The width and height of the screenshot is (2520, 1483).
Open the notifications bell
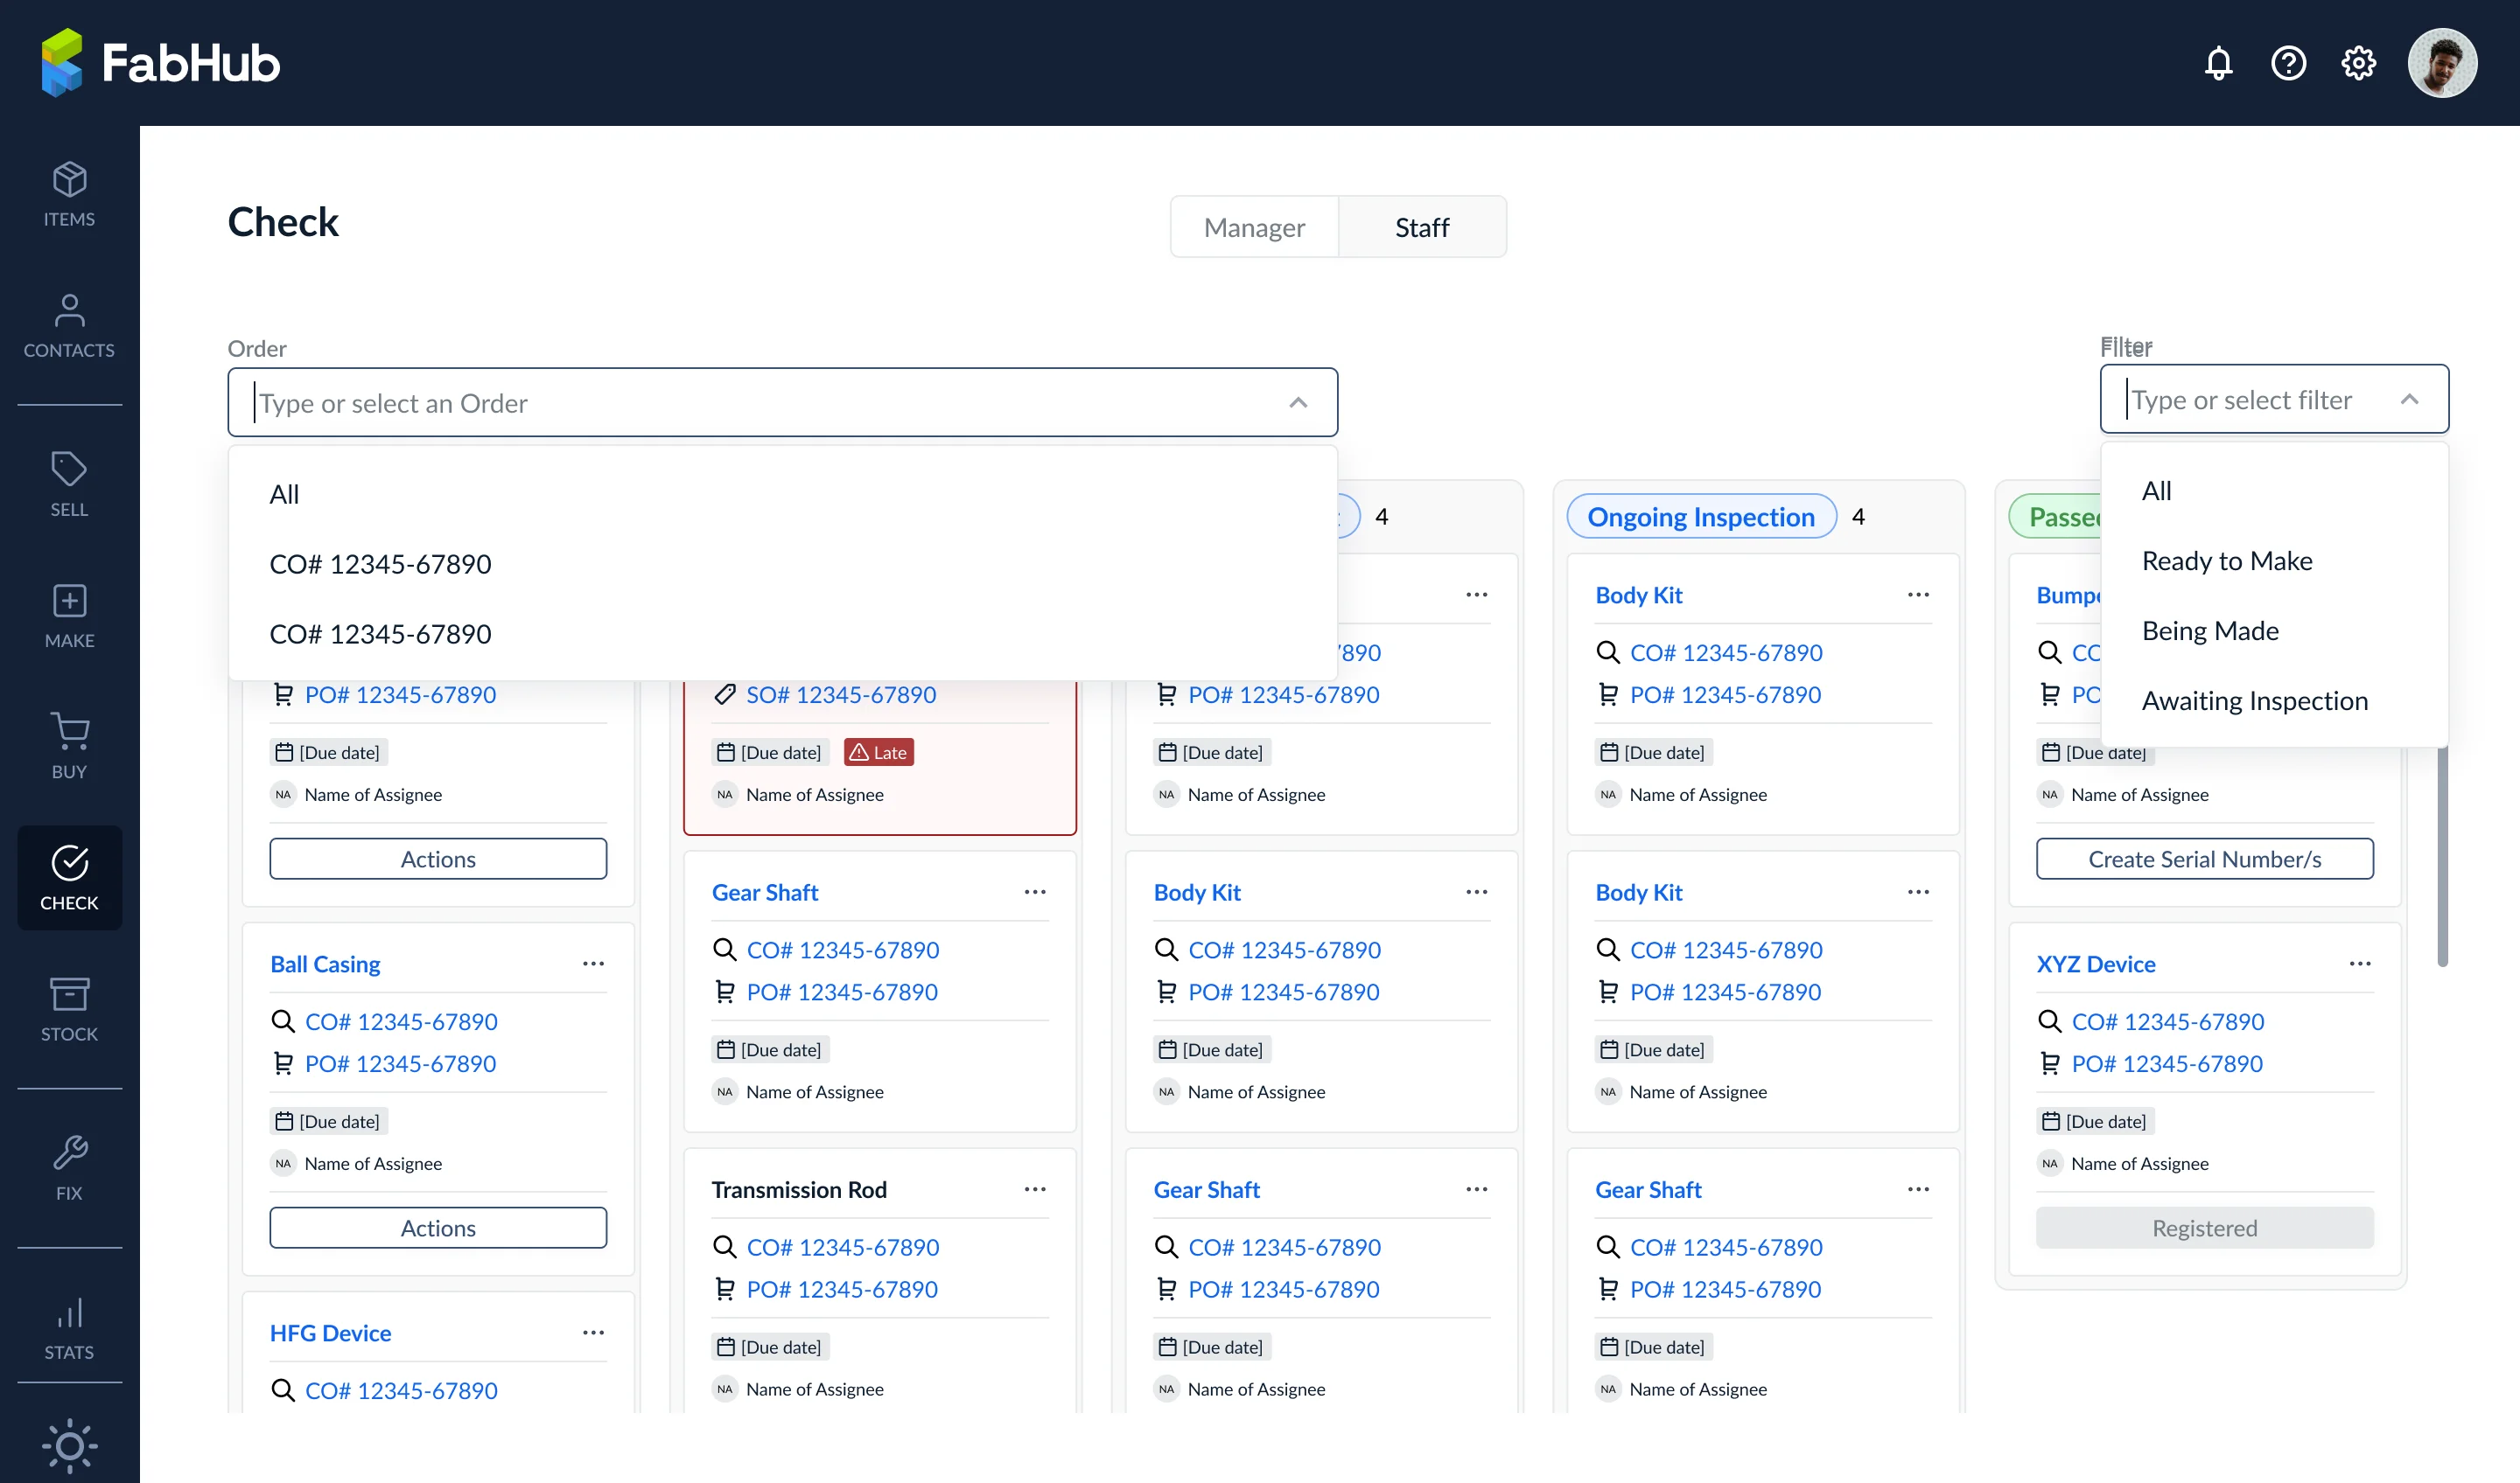click(x=2218, y=63)
